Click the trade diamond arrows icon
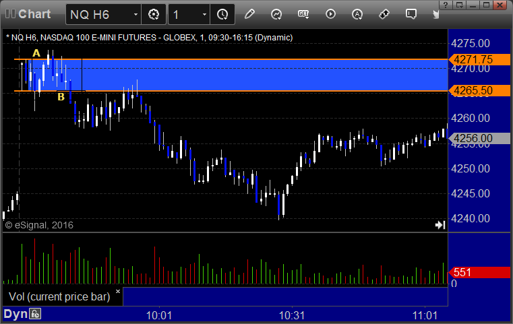Image resolution: width=513 pixels, height=324 pixels. coord(384,14)
